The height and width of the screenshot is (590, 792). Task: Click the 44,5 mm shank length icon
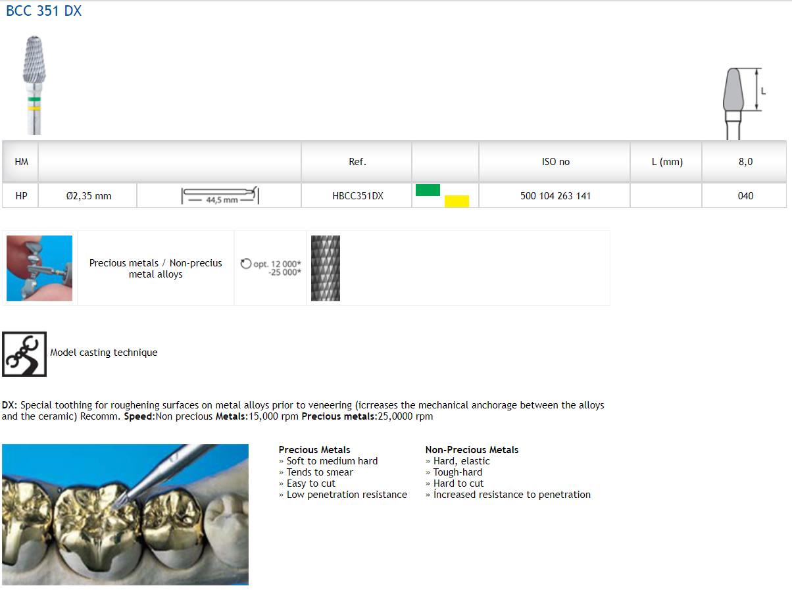tap(220, 196)
